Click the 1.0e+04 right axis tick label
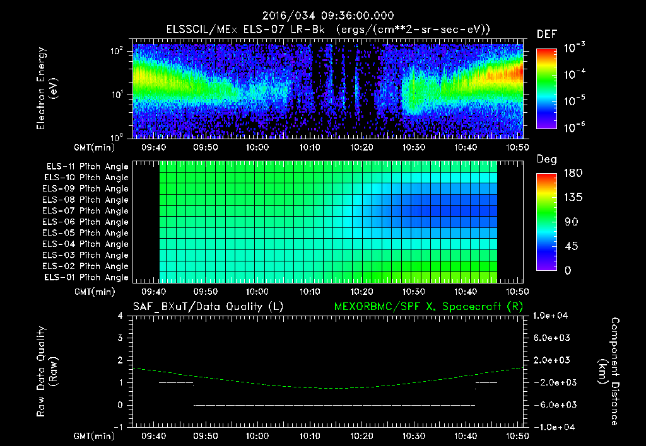This screenshot has height=446, width=646. pyautogui.click(x=550, y=316)
